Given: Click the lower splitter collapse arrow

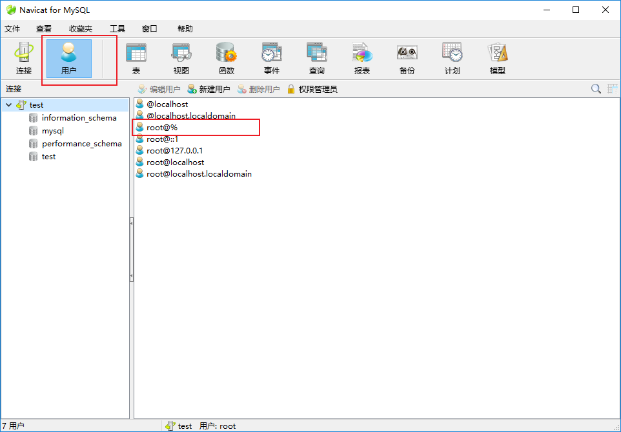Looking at the screenshot, I should coord(132,276).
